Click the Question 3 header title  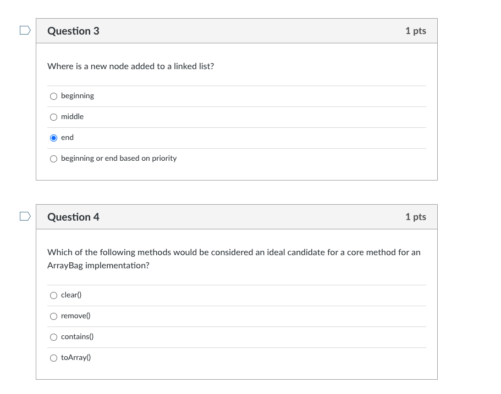coord(74,31)
